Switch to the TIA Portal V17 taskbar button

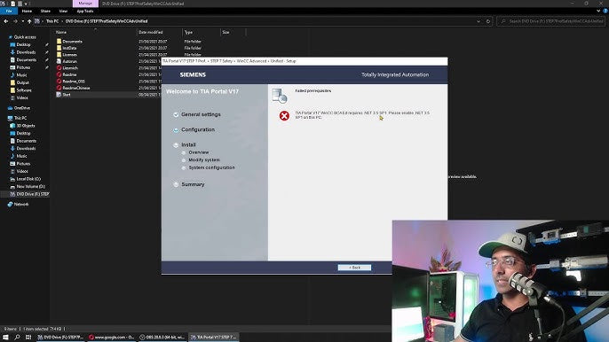coord(214,338)
